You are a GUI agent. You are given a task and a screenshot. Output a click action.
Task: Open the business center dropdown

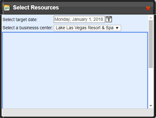87,28
